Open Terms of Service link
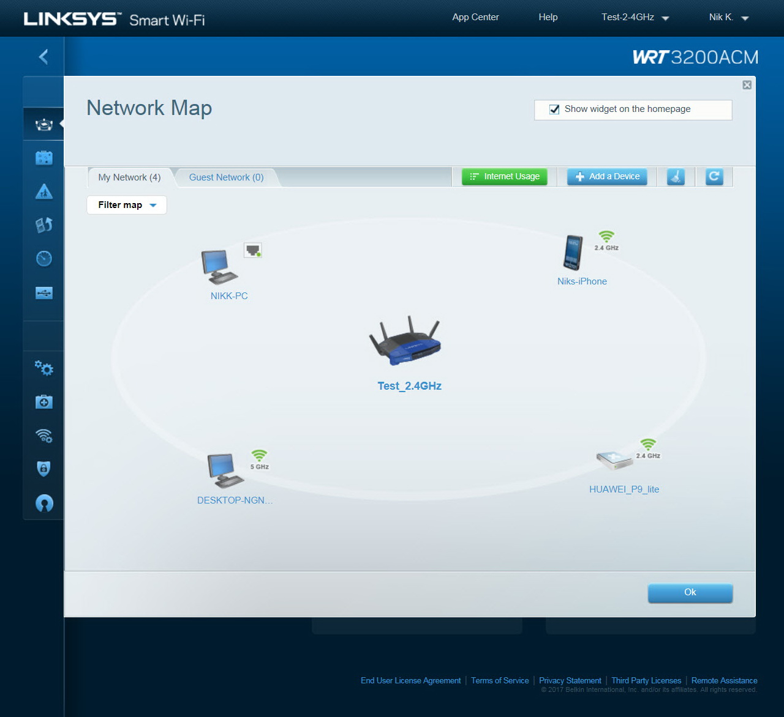784x717 pixels. point(500,680)
